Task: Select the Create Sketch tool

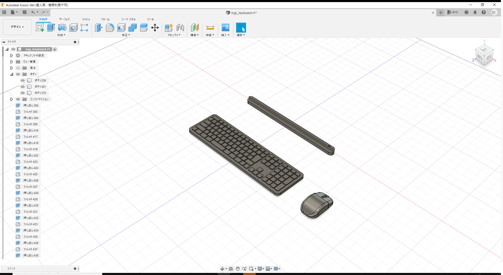Action: point(40,27)
